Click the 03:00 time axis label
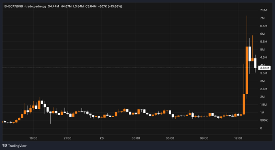The width and height of the screenshot is (275, 150). click(x=136, y=138)
